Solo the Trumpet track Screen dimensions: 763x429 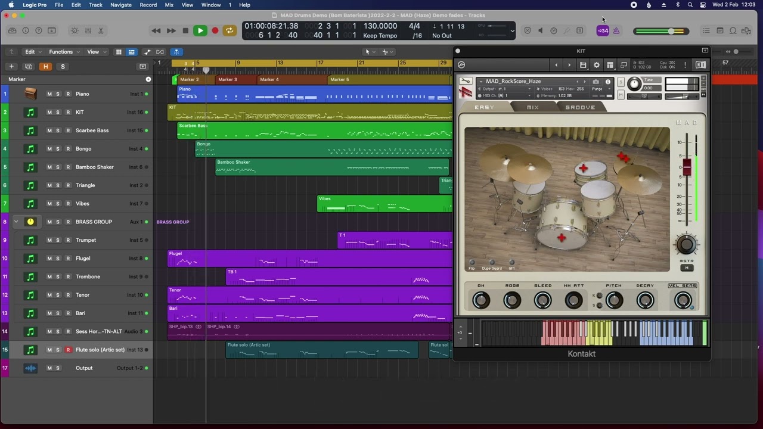coord(58,240)
